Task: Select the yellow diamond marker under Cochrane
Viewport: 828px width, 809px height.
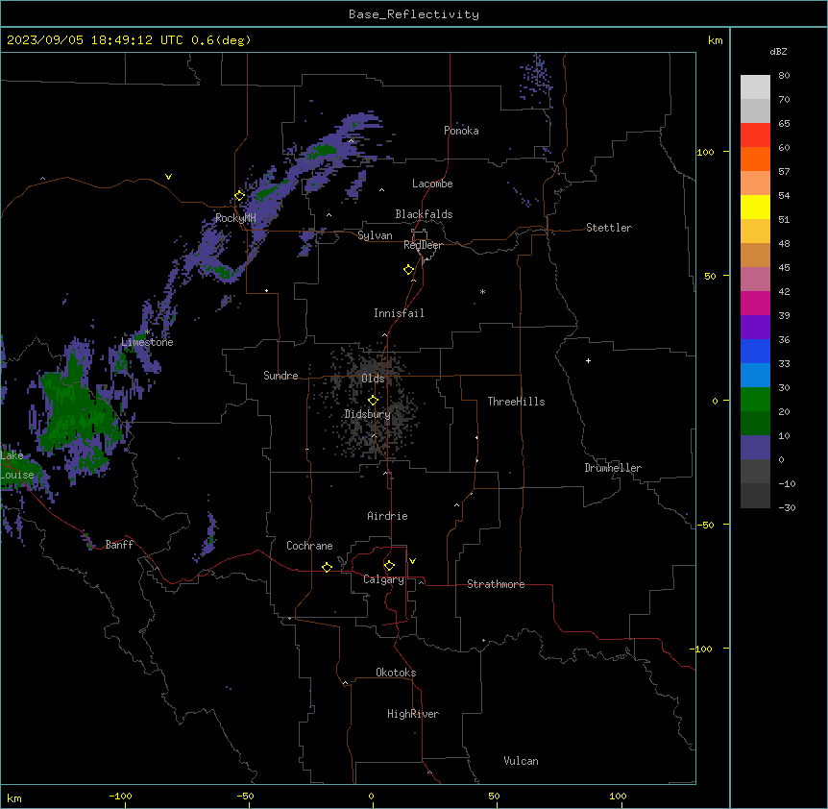Action: click(x=327, y=567)
